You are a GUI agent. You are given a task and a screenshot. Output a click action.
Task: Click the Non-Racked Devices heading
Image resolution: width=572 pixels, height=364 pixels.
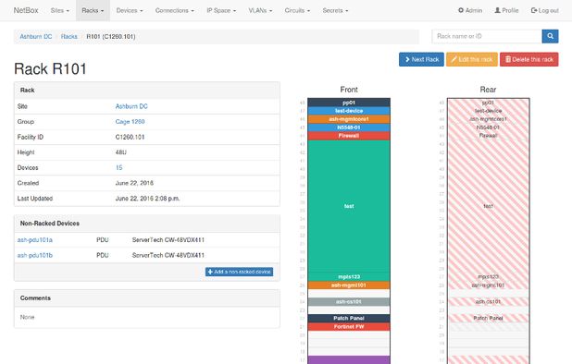[x=50, y=224]
